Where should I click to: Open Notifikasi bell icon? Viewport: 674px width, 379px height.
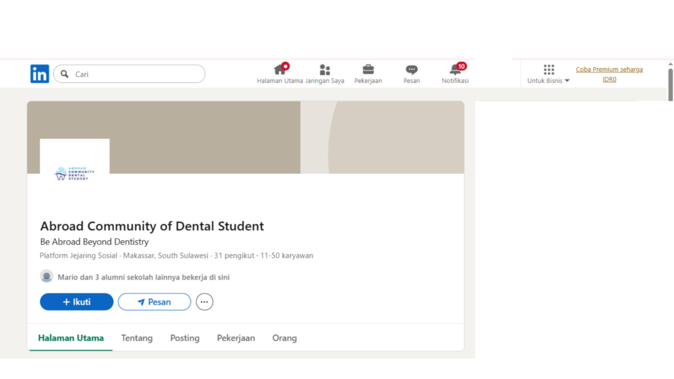(455, 70)
